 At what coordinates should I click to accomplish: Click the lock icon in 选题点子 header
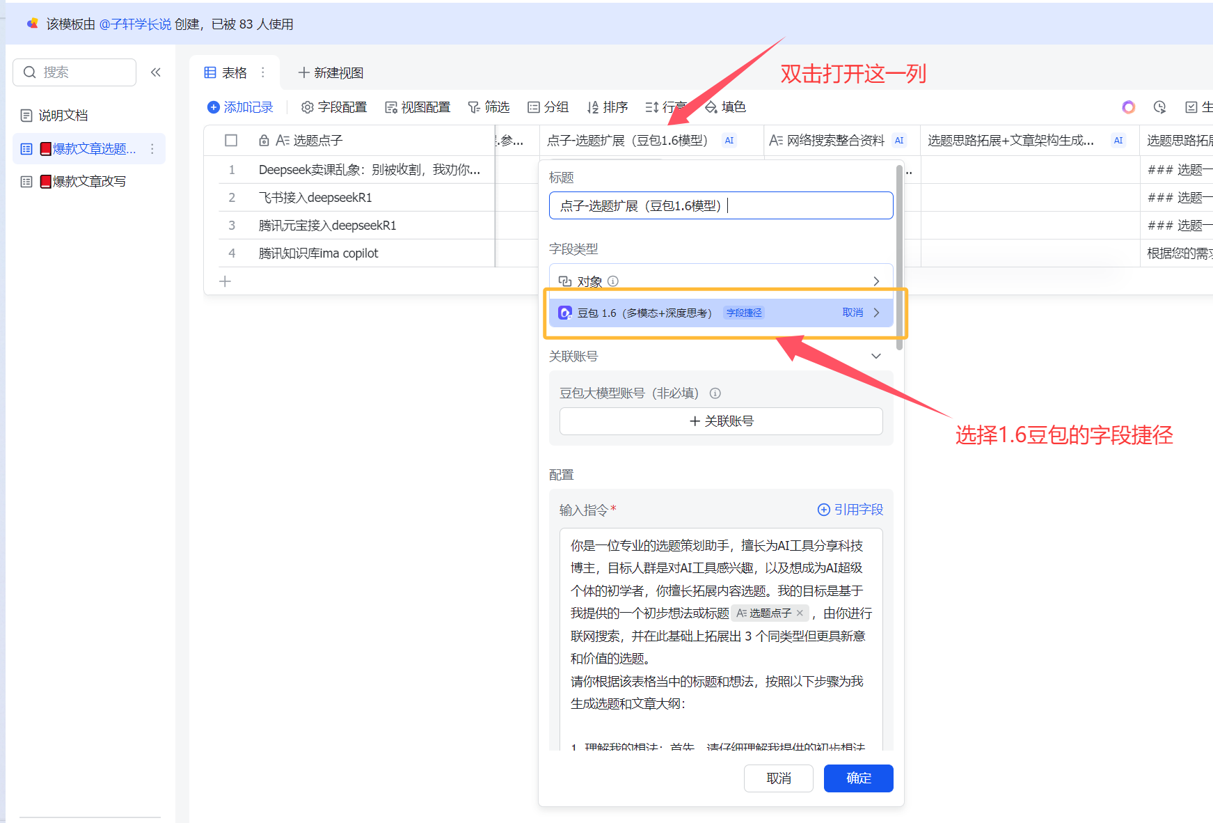pos(264,141)
